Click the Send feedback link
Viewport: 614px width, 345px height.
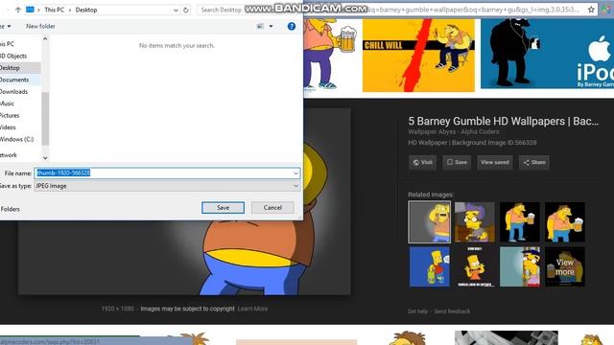(452, 311)
